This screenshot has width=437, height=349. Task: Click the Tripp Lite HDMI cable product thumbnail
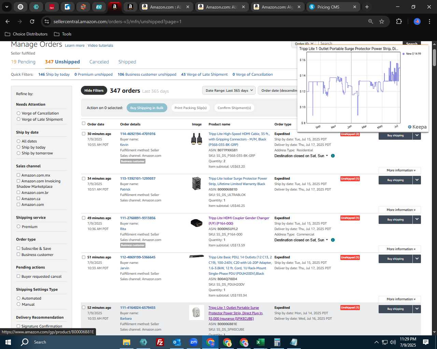197,139
